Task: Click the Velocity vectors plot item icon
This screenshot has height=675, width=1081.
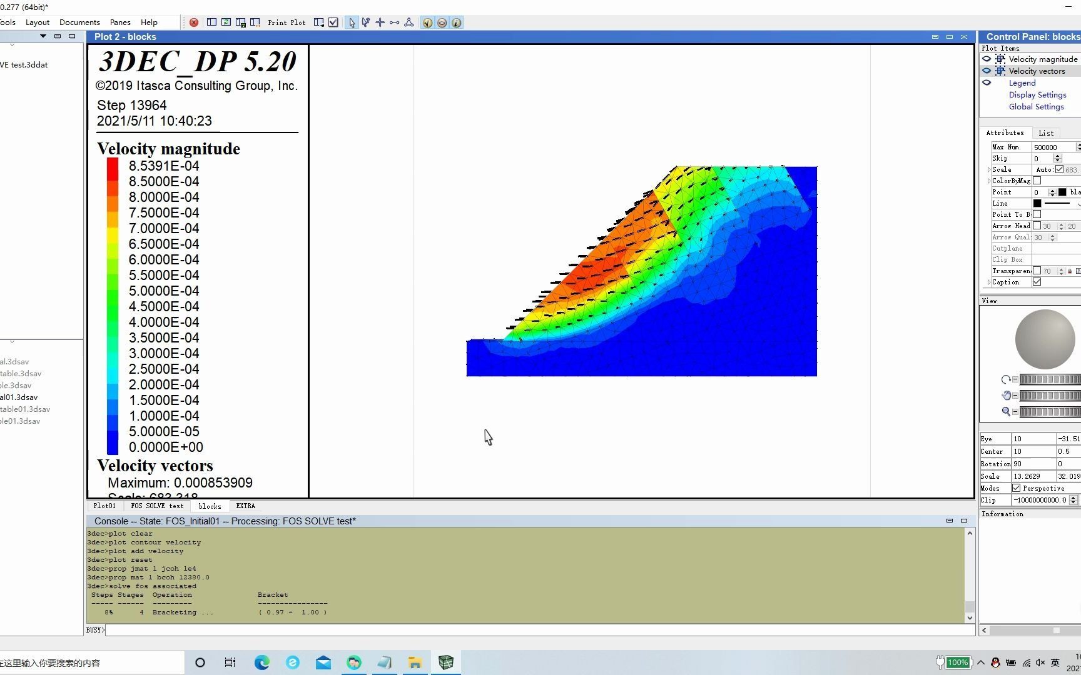Action: click(1000, 71)
